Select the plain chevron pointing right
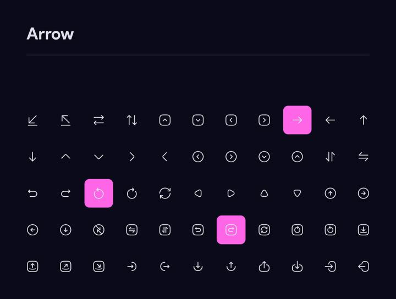Viewport: 396px width, 299px height. point(132,157)
